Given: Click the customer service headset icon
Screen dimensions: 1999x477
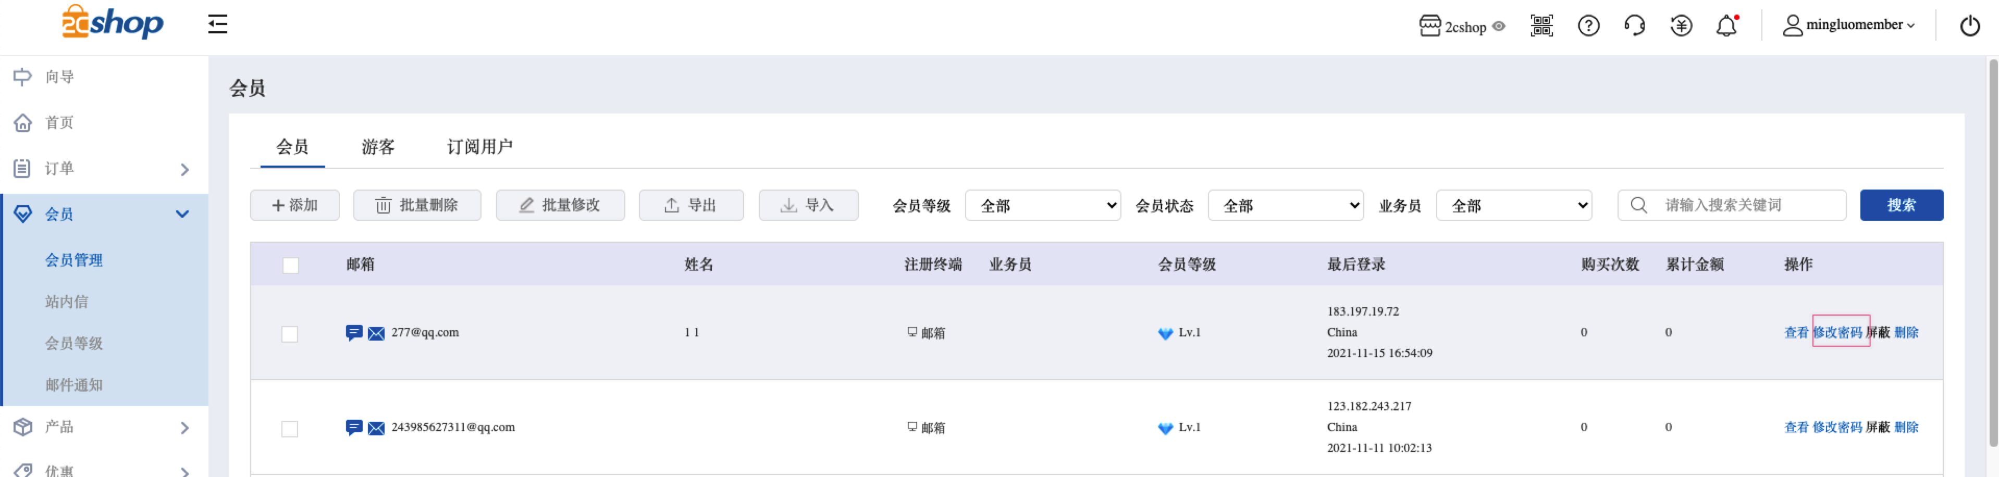Looking at the screenshot, I should [1634, 26].
